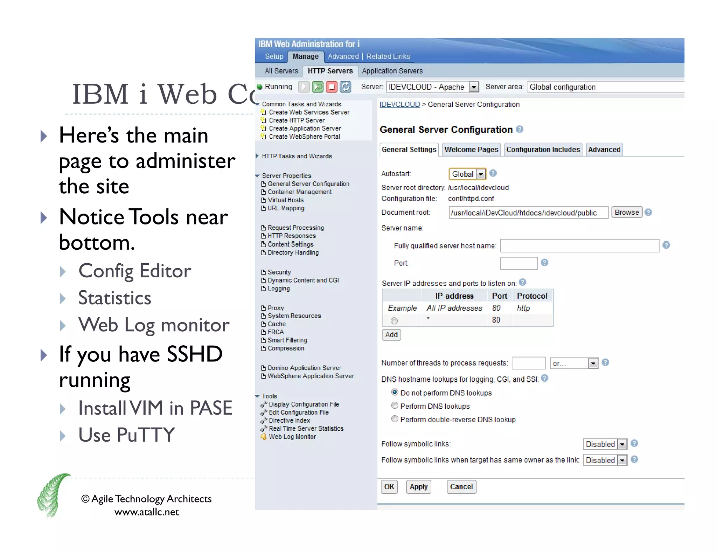Click the Directive Index tool icon

264,420
